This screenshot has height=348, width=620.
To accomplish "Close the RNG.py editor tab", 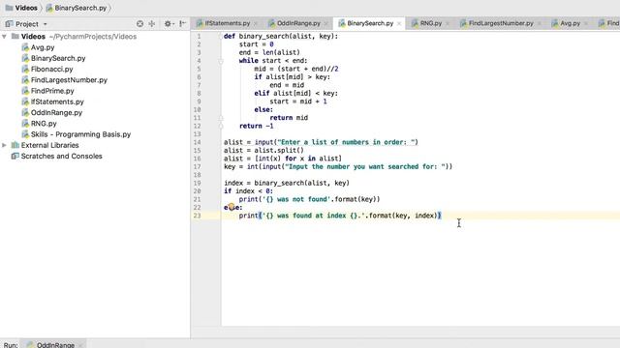I will coord(448,23).
